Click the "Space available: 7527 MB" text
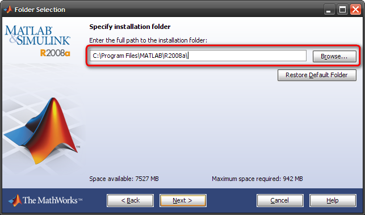This screenshot has height=215, width=365. click(x=124, y=179)
